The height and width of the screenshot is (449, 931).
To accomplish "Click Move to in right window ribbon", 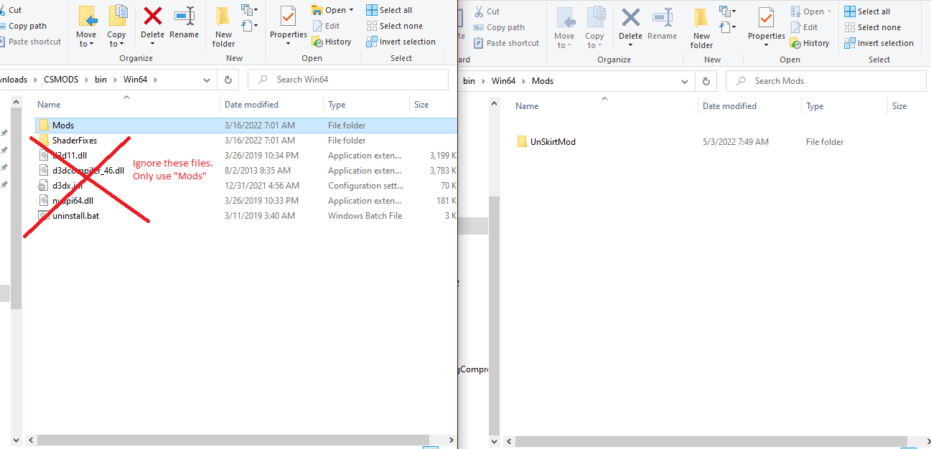I will tap(564, 27).
